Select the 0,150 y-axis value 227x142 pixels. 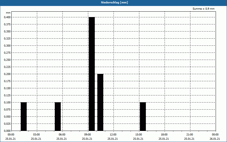pos(7,88)
